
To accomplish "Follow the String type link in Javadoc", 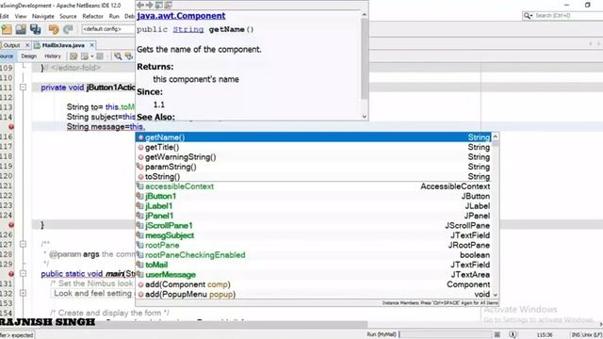I will [188, 29].
